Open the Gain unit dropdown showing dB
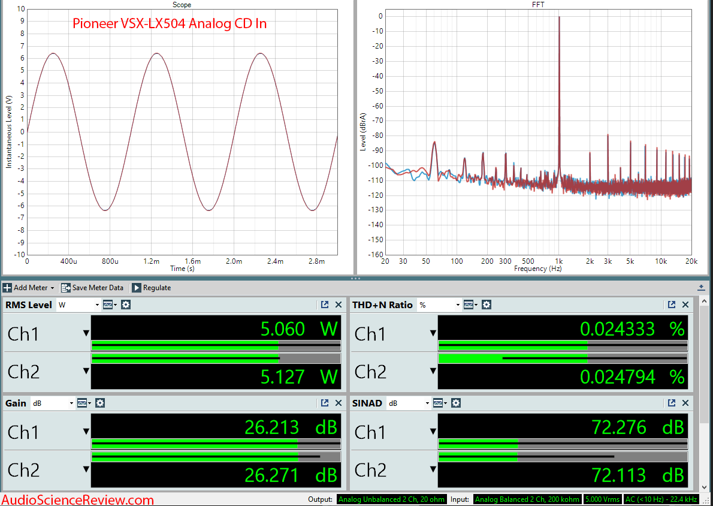This screenshot has height=506, width=713. coord(53,403)
